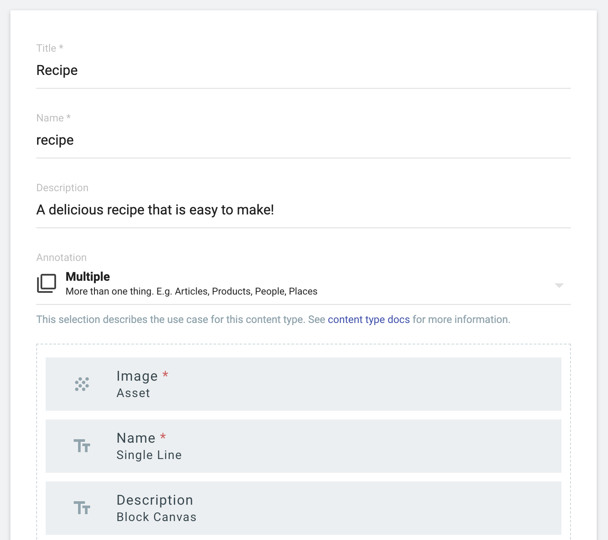
Task: Select the Description Block Canvas field row
Action: point(304,508)
